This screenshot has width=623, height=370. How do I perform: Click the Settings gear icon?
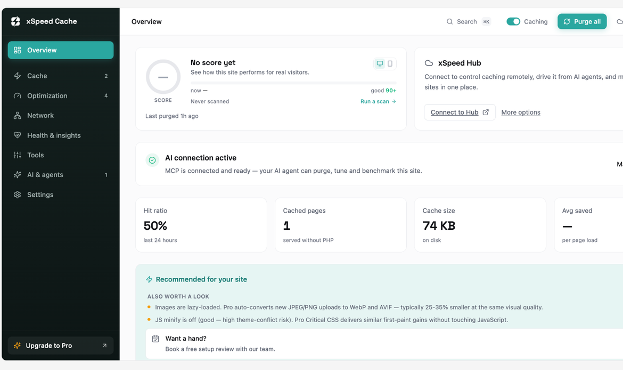(18, 195)
